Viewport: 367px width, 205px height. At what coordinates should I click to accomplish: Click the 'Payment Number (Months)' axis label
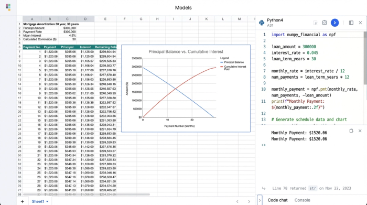179,126
